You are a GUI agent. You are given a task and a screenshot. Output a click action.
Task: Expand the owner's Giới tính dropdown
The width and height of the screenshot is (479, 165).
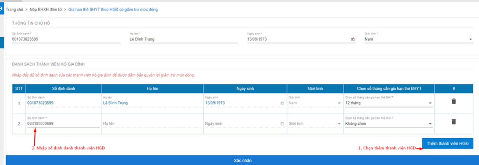coord(470,39)
